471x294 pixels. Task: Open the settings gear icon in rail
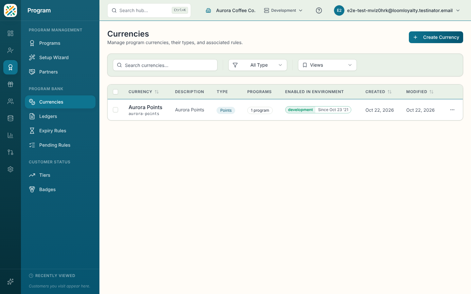click(x=10, y=169)
